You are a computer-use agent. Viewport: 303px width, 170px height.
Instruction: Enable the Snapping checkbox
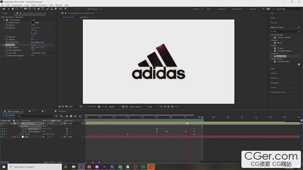pos(89,9)
